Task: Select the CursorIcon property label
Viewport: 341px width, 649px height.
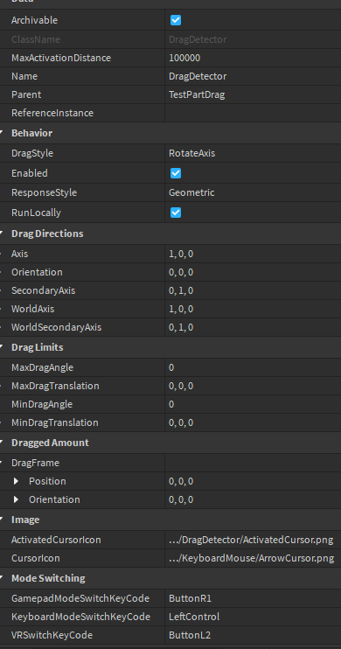Action: 36,558
